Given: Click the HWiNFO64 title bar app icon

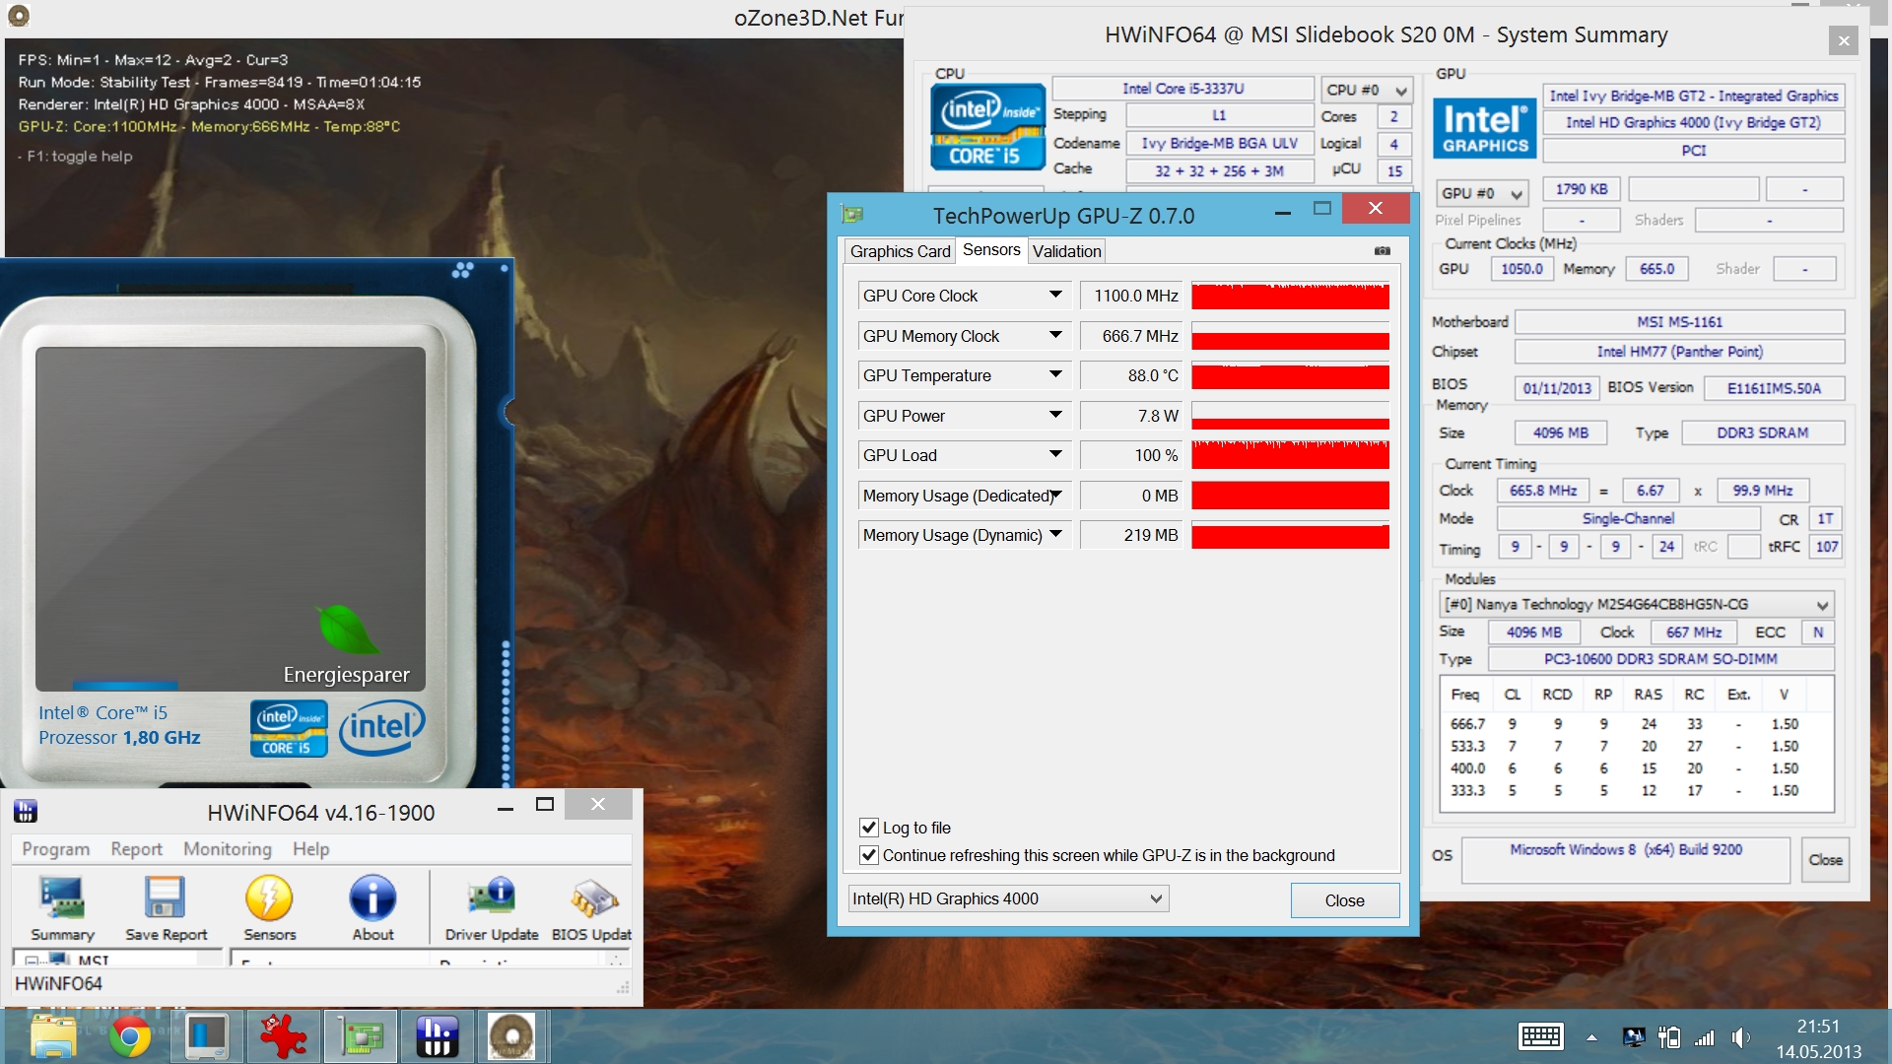Looking at the screenshot, I should coord(26,812).
